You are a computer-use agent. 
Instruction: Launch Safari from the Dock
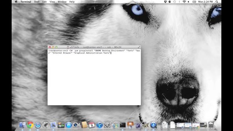point(38,125)
